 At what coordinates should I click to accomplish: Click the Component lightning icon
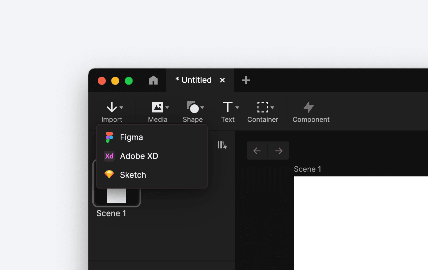[x=309, y=106]
